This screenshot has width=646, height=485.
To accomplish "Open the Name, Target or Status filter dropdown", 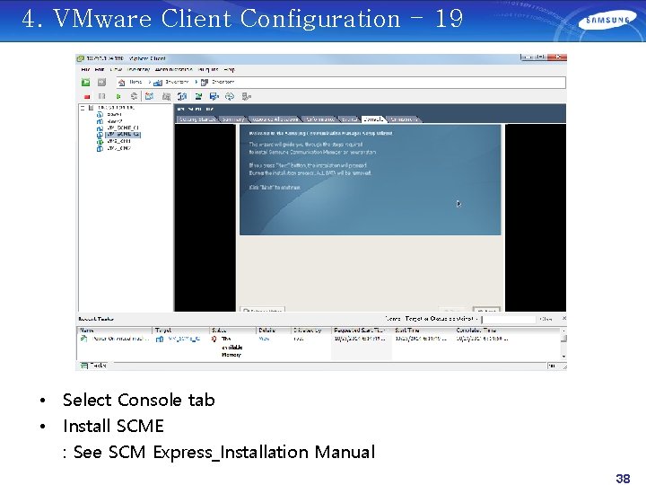I will [431, 319].
